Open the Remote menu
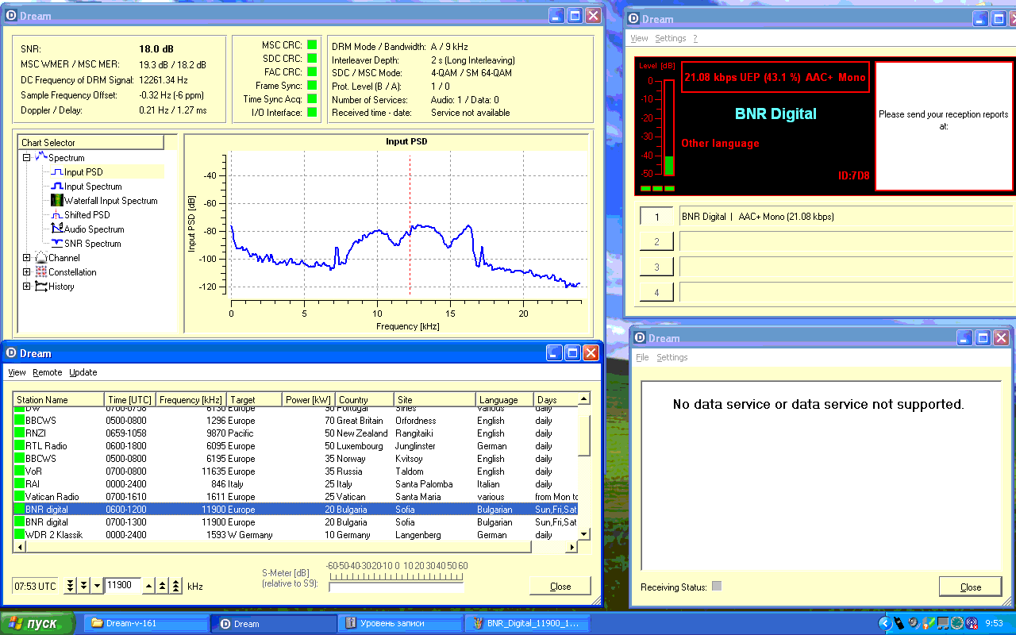The height and width of the screenshot is (635, 1016). (47, 372)
